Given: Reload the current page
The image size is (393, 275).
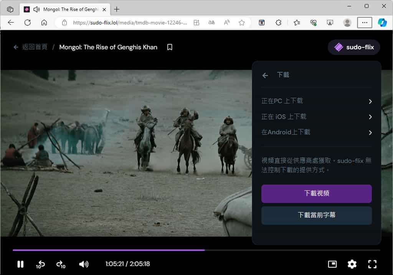Looking at the screenshot, I should pyautogui.click(x=28, y=23).
